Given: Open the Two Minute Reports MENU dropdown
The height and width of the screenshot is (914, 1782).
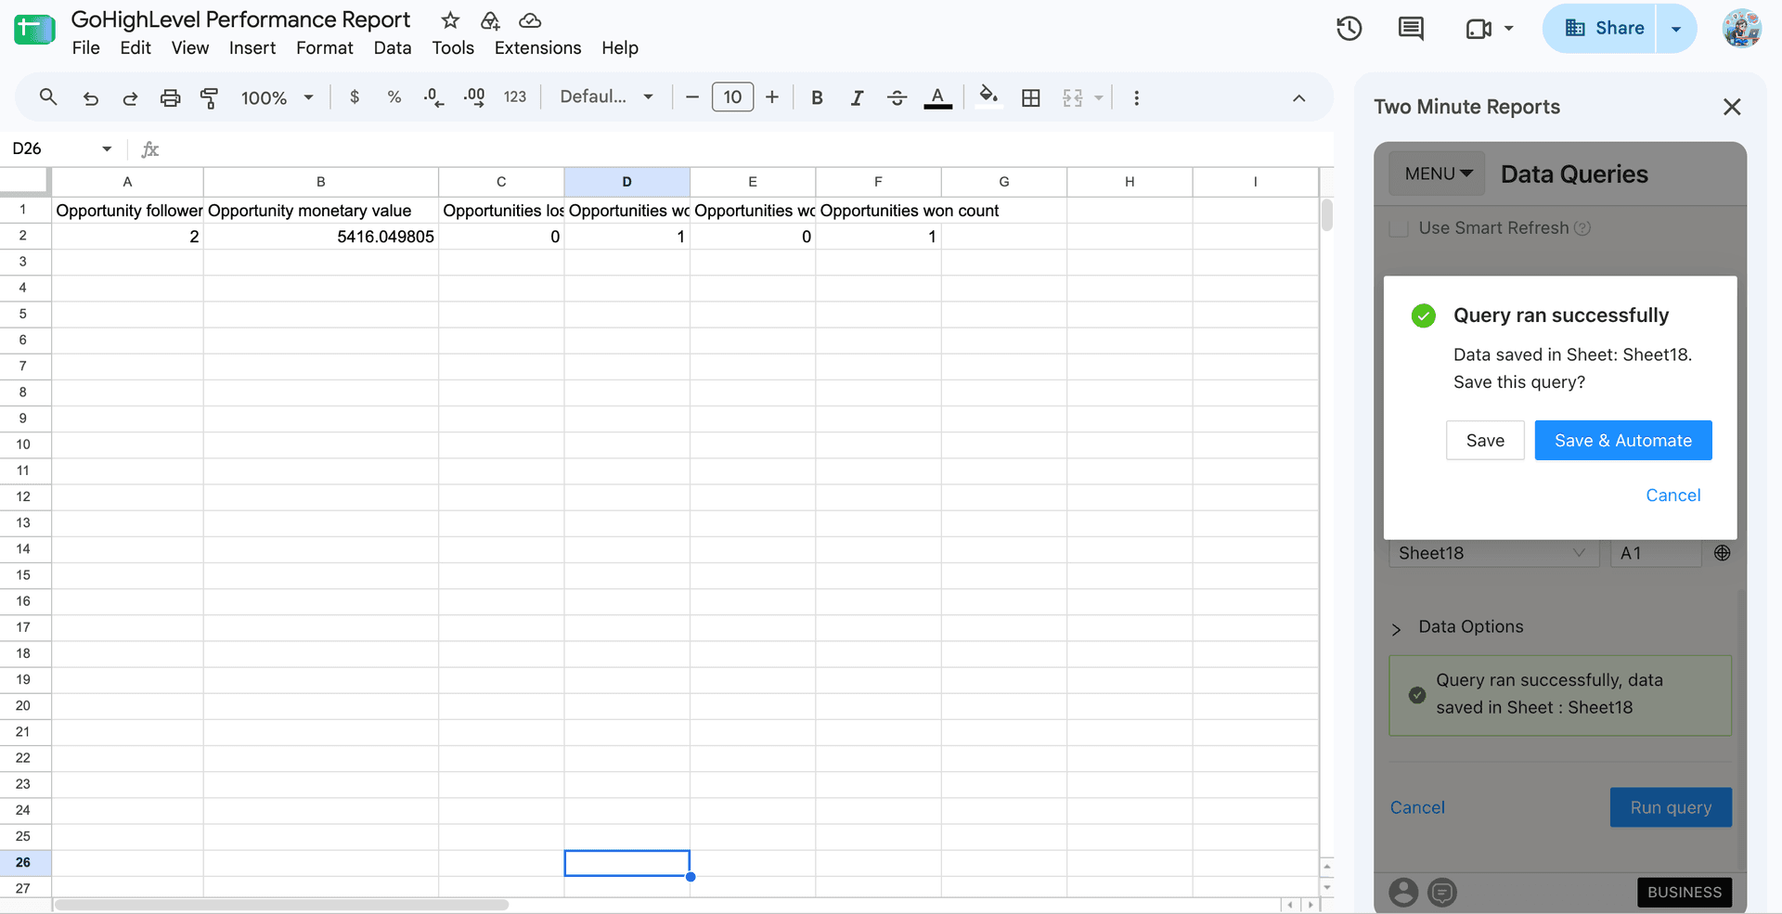Looking at the screenshot, I should click(x=1438, y=174).
